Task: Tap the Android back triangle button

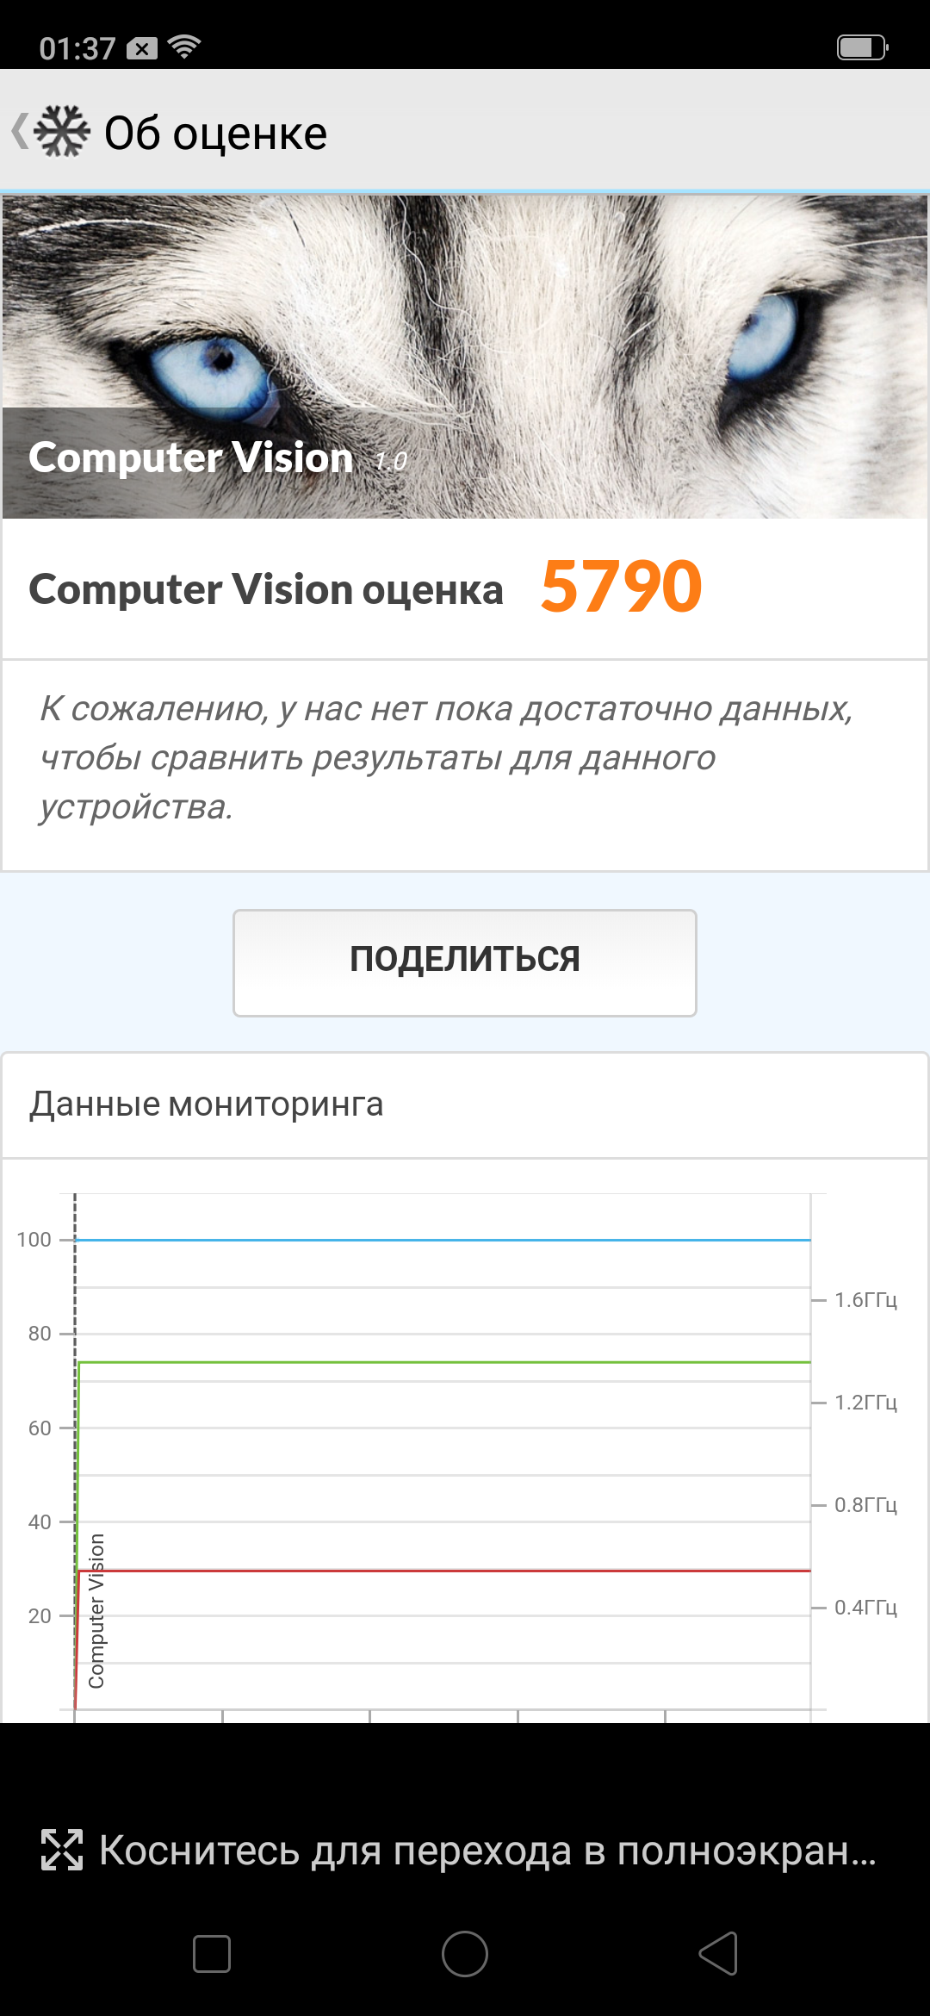Action: [x=718, y=1953]
